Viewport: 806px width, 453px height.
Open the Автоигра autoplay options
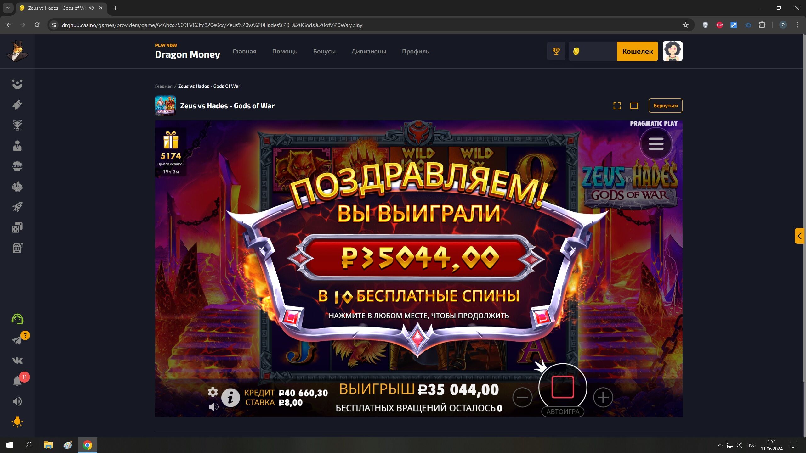563,412
